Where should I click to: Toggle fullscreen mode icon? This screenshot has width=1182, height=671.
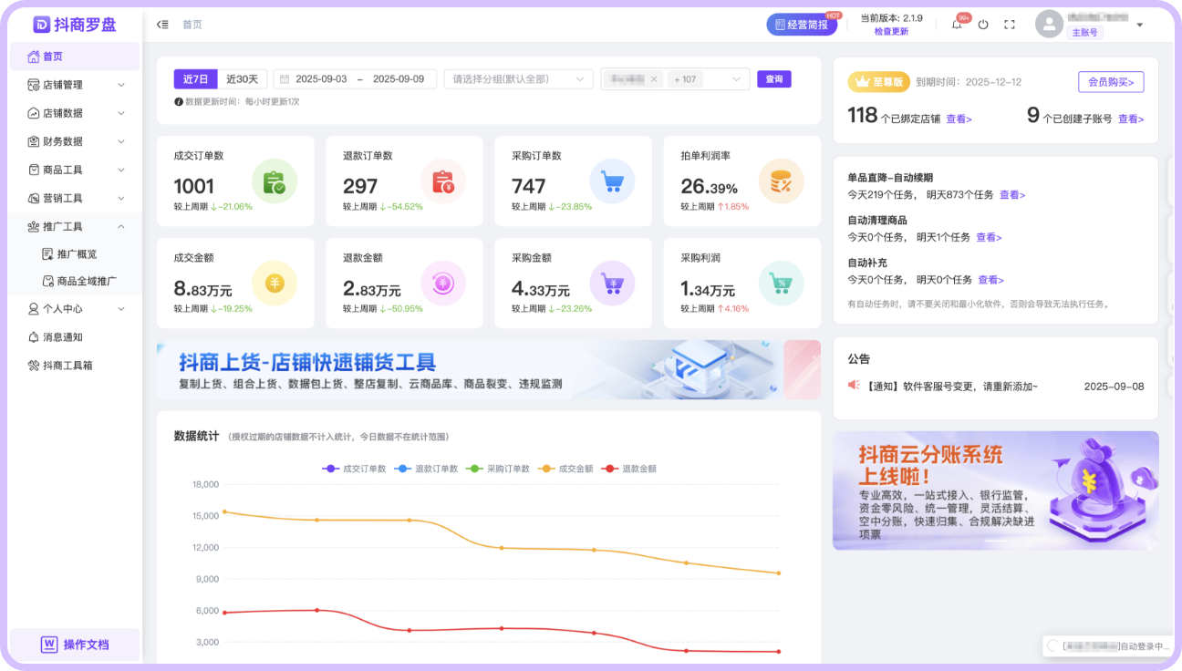(x=1010, y=25)
